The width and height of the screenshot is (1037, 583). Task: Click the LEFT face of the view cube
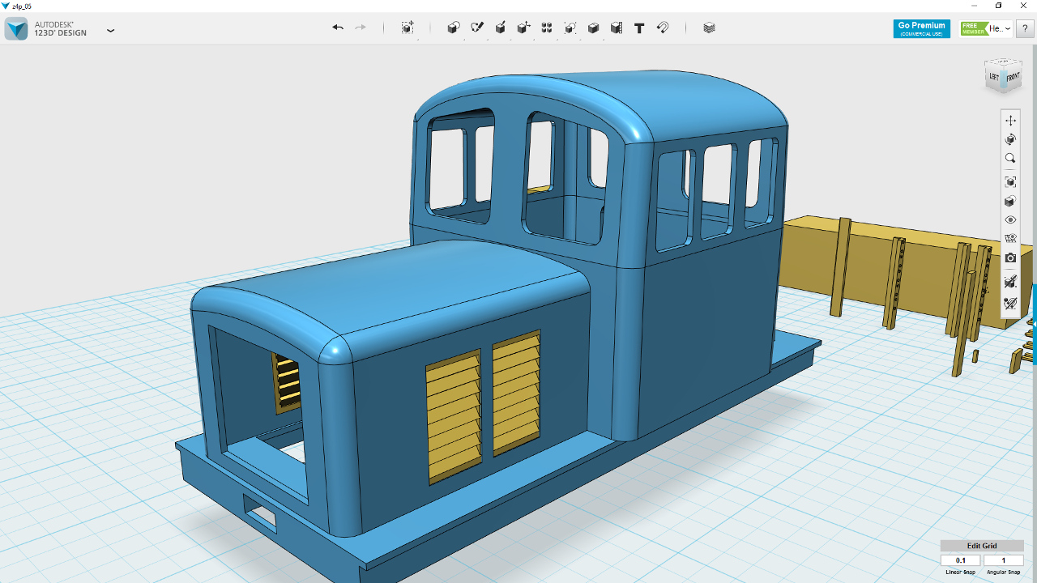click(x=994, y=77)
